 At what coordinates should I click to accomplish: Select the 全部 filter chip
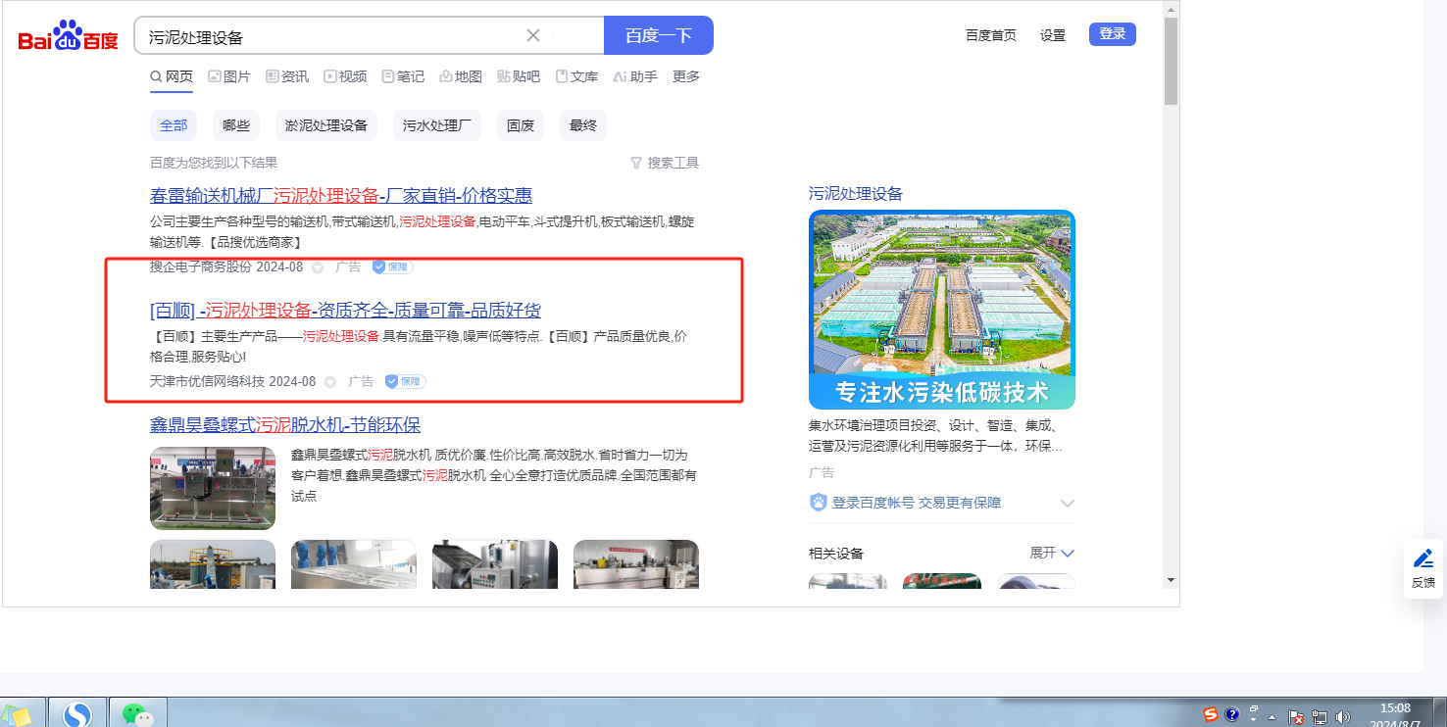click(x=174, y=125)
